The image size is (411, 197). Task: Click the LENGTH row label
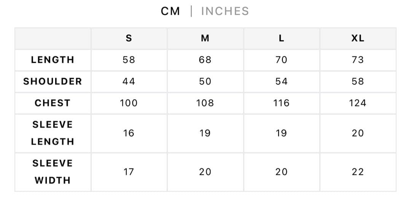[x=53, y=60]
